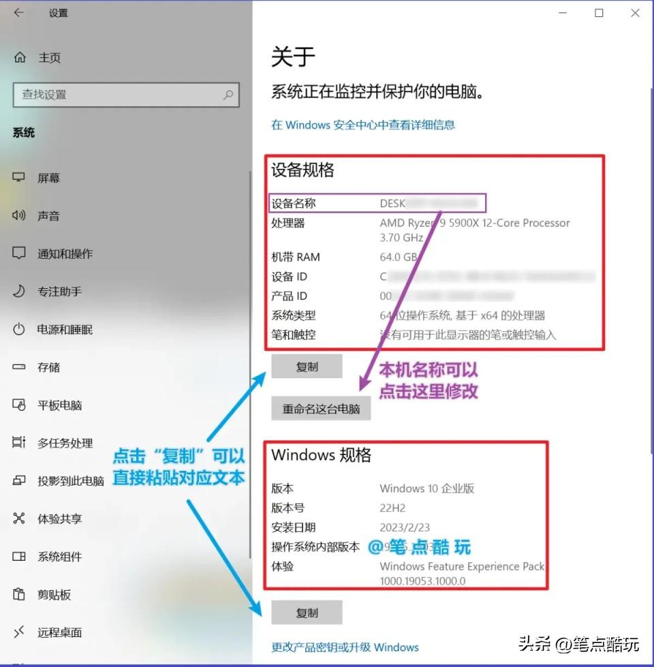Click the Windows 规格 section heading
The height and width of the screenshot is (667, 654).
(x=322, y=454)
